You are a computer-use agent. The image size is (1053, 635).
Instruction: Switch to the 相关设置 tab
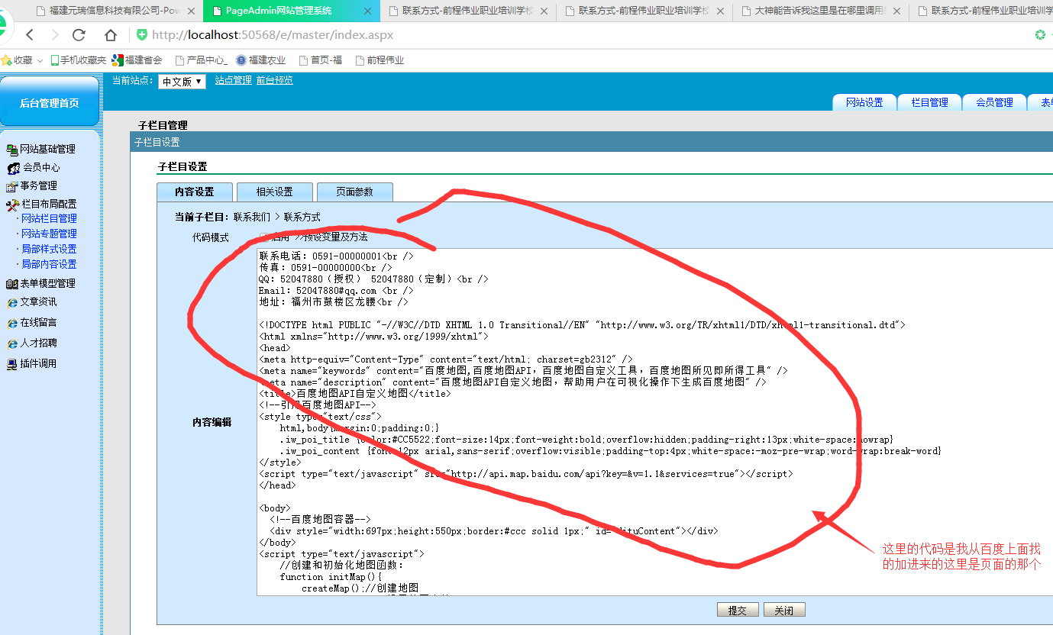tap(274, 192)
